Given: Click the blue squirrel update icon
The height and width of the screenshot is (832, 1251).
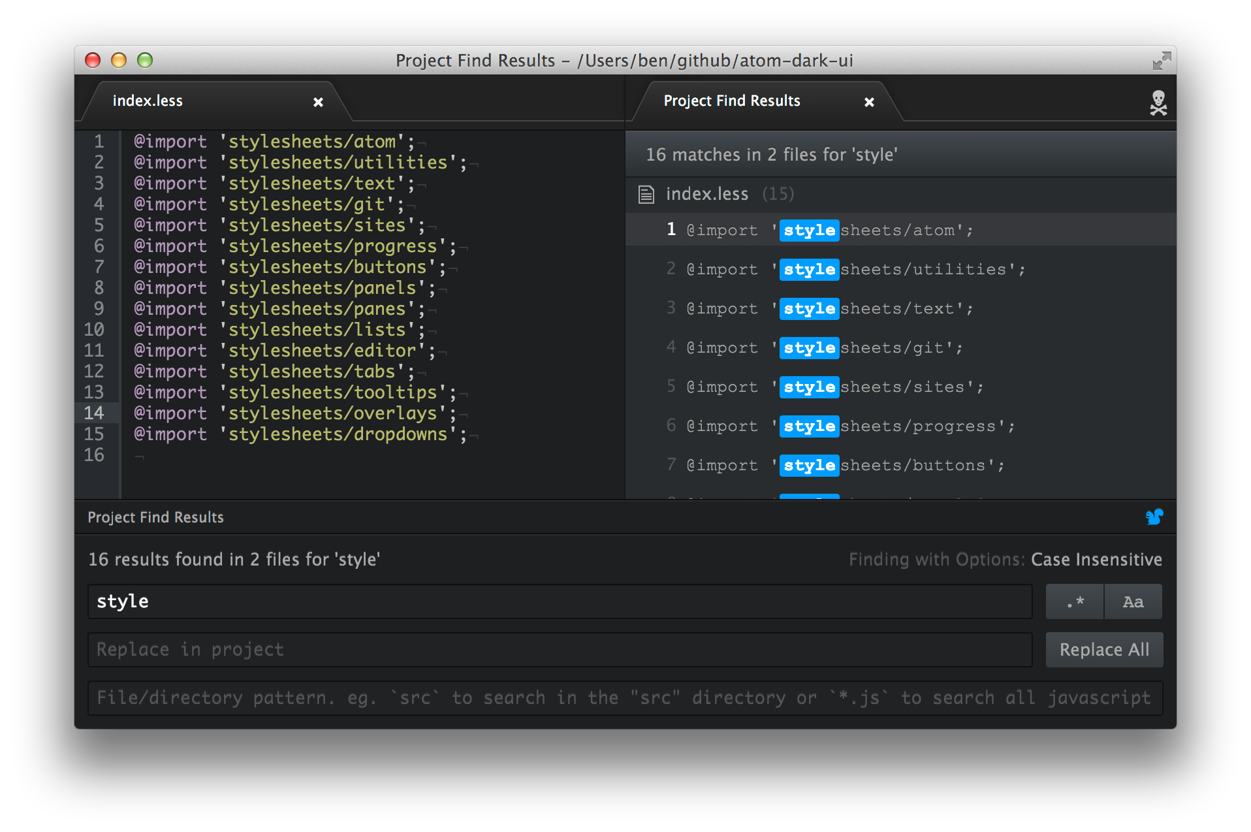Looking at the screenshot, I should coord(1154,517).
